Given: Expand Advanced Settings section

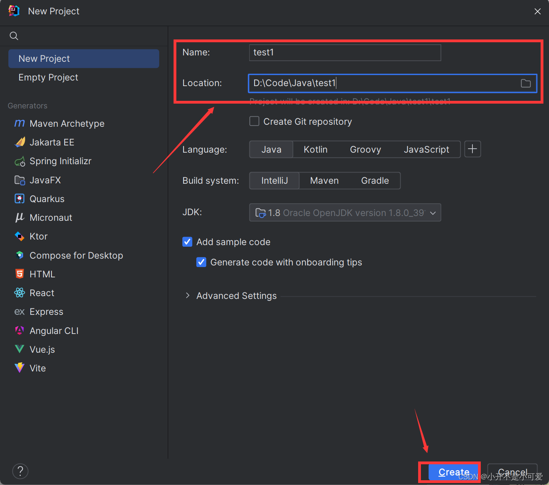Looking at the screenshot, I should 188,296.
